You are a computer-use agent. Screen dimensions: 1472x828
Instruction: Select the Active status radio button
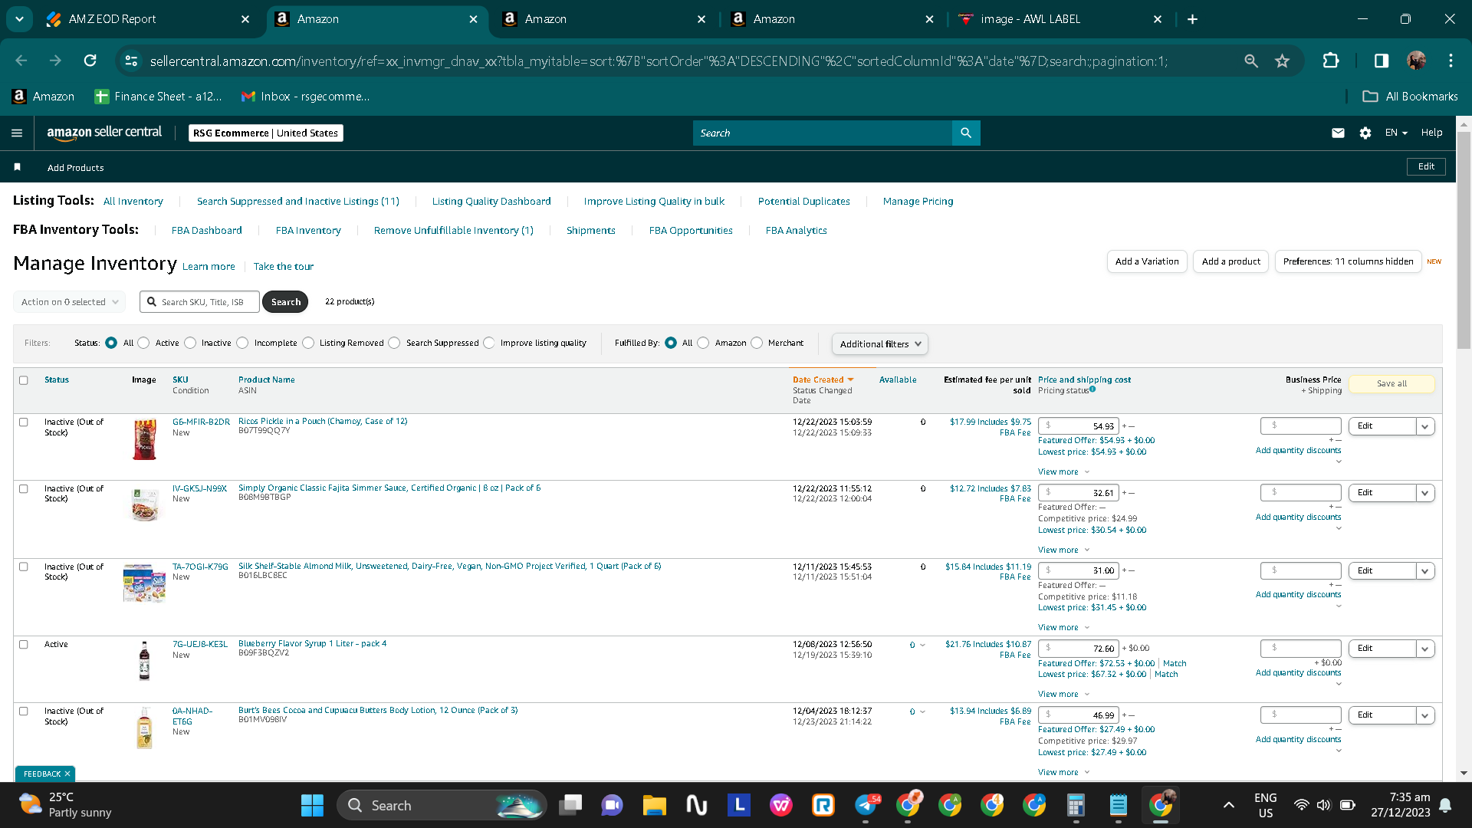(x=143, y=343)
